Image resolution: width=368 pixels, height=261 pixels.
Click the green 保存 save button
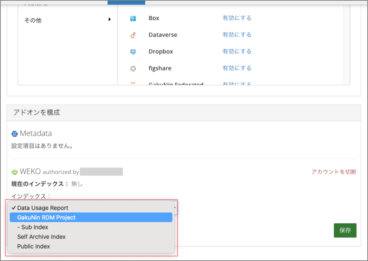(x=345, y=231)
